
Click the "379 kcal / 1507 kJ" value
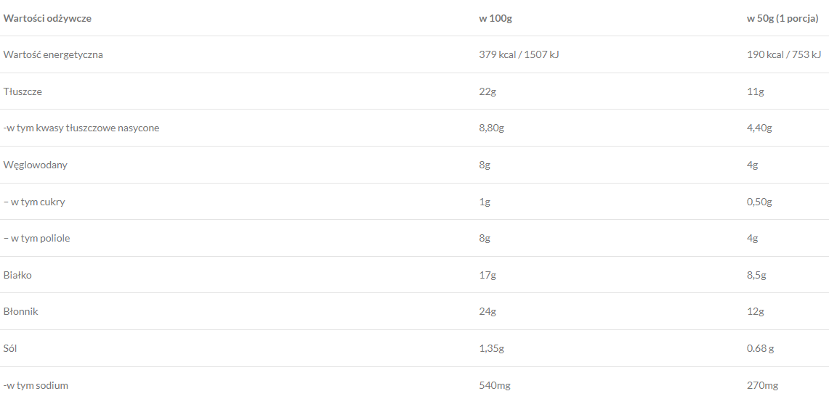519,54
